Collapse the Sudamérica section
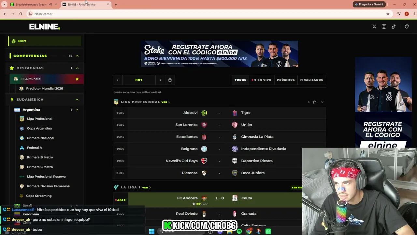Image resolution: width=417 pixels, height=235 pixels. tap(77, 100)
